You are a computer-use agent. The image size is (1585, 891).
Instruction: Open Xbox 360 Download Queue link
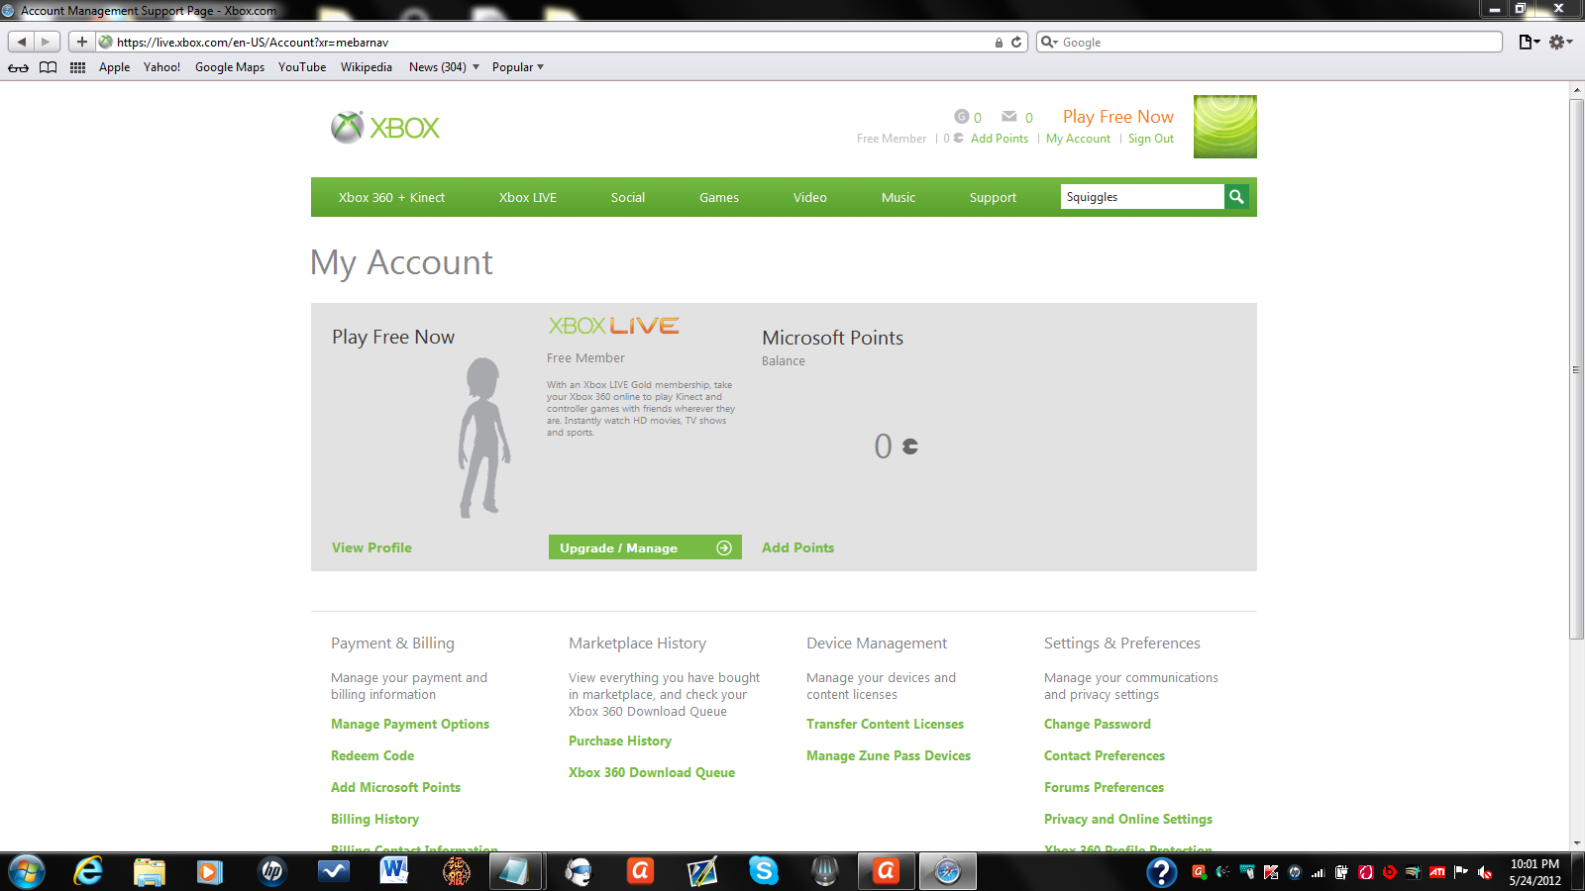click(652, 772)
